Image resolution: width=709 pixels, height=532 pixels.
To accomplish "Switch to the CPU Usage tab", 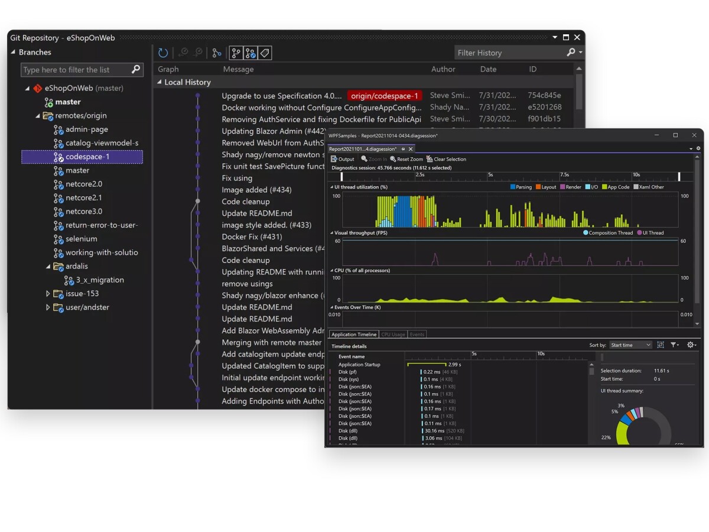I will 393,335.
